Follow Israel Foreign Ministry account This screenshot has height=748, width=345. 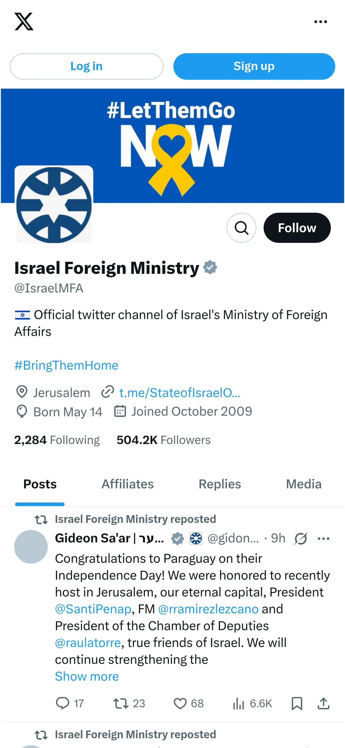297,228
